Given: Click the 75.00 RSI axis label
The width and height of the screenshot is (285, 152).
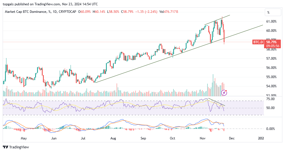Looking at the screenshot, I should (x=270, y=99).
